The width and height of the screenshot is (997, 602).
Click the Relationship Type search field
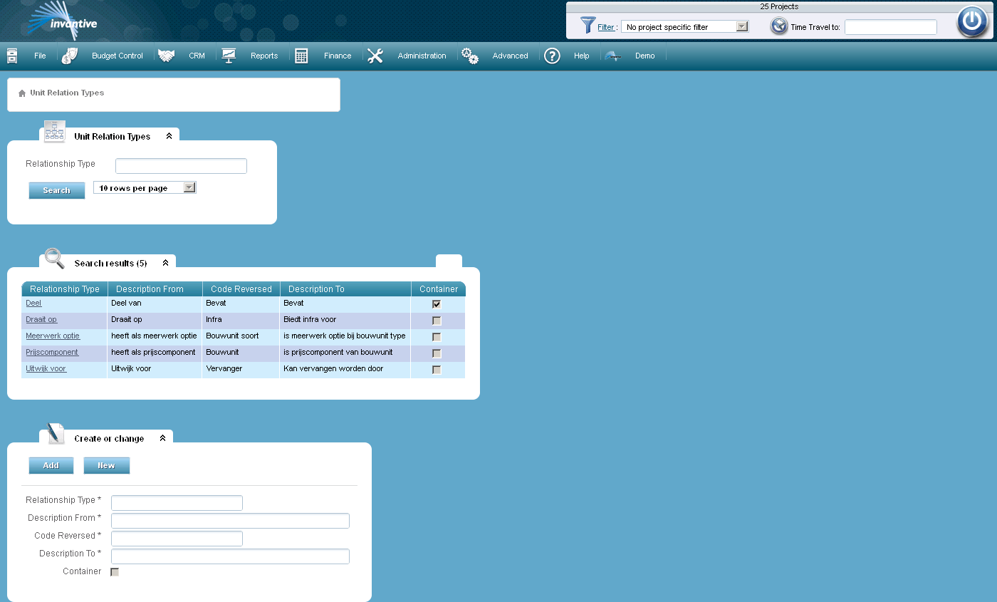(181, 166)
